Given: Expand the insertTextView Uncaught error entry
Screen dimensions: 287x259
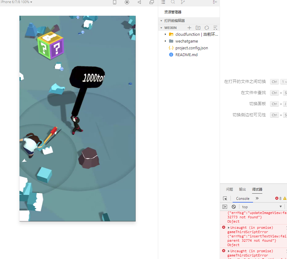Looking at the screenshot, I should tap(229, 228).
